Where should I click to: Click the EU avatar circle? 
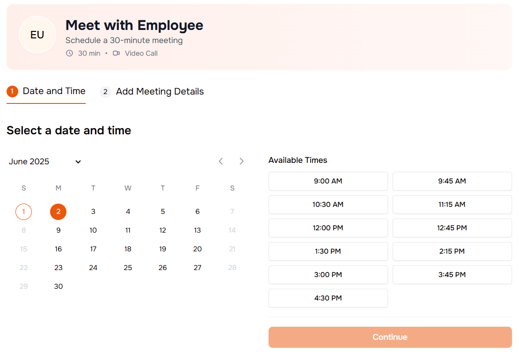pyautogui.click(x=37, y=35)
